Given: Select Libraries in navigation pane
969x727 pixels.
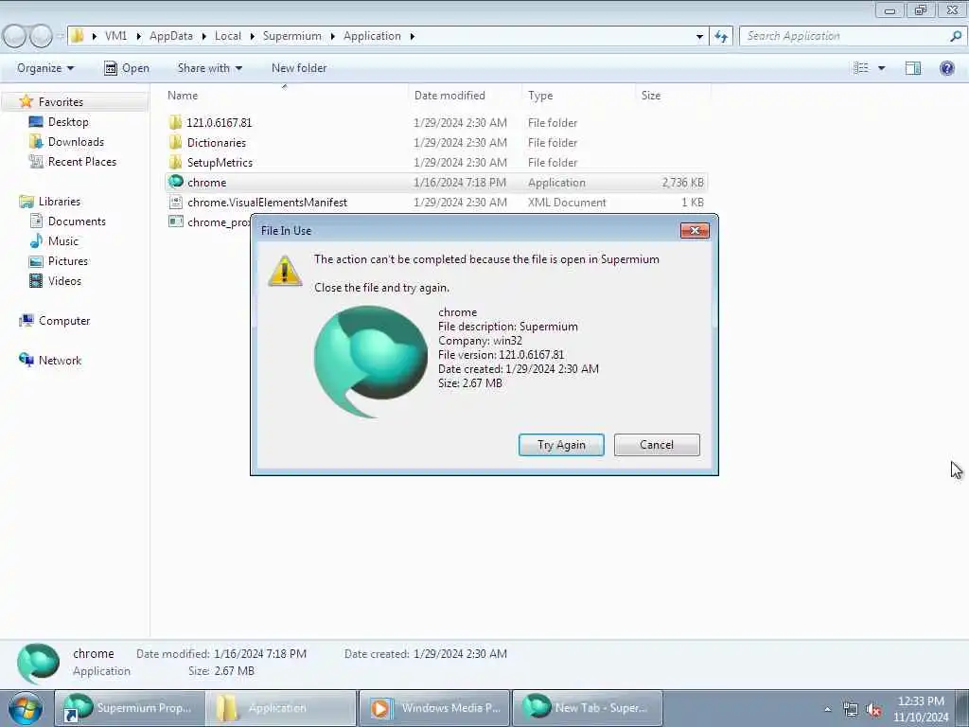Looking at the screenshot, I should (60, 202).
